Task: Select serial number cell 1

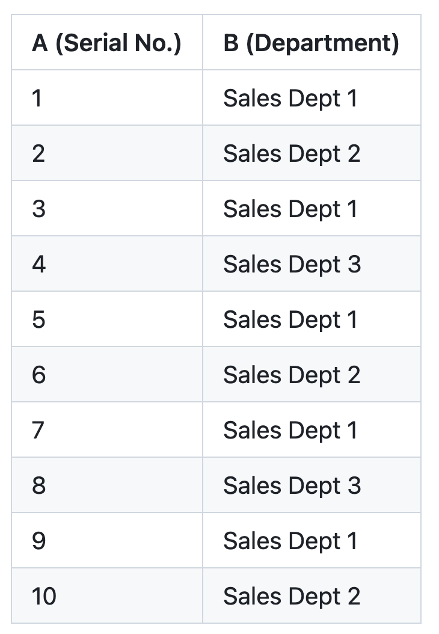Action: pyautogui.click(x=107, y=98)
